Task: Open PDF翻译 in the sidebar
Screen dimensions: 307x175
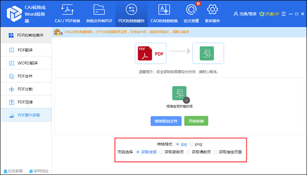Action: [x=26, y=50]
